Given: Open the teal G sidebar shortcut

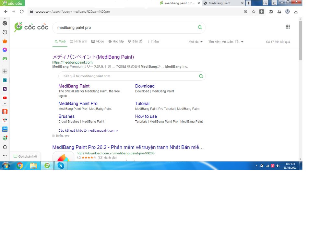Looking at the screenshot, I should (5, 80).
